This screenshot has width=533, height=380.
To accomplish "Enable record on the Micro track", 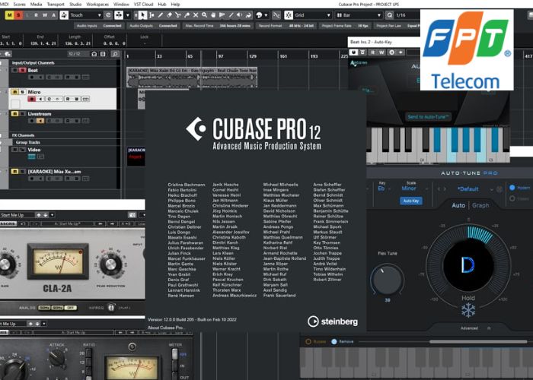I will 32,99.
